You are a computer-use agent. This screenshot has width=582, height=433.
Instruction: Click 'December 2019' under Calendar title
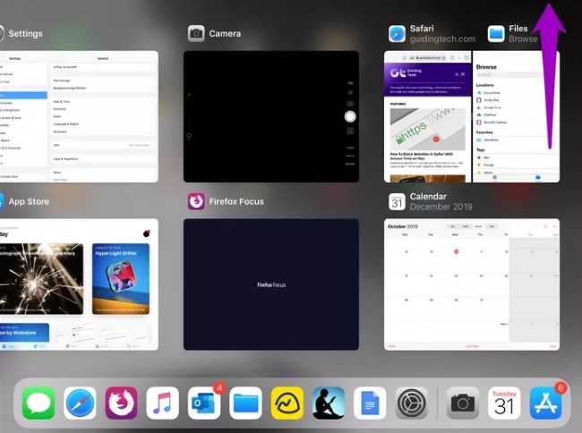tap(441, 207)
